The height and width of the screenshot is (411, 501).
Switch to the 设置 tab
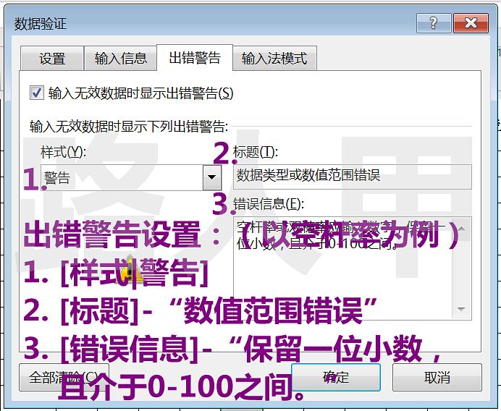click(52, 59)
